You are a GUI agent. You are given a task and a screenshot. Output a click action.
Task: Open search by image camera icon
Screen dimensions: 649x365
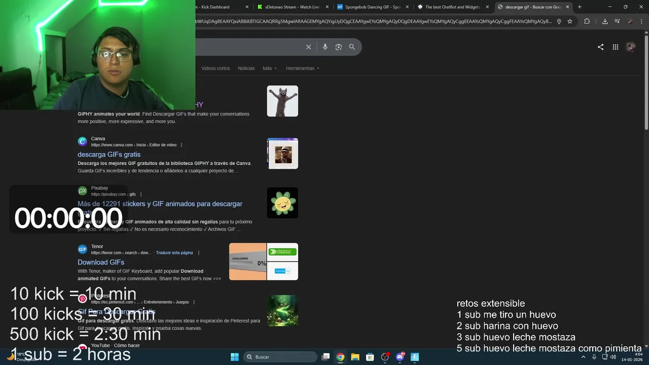(x=339, y=47)
